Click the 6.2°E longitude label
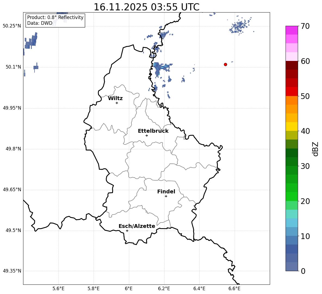322x294 pixels. pos(164,289)
